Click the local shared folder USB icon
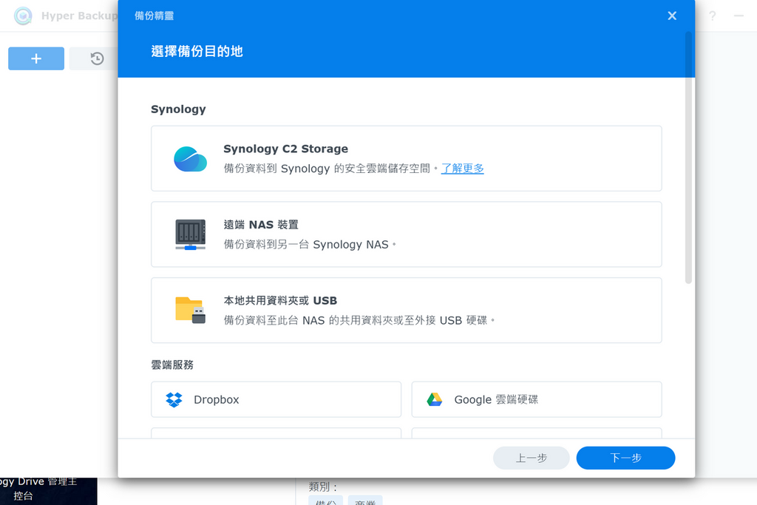Screen dimensions: 757x505 click(x=190, y=311)
